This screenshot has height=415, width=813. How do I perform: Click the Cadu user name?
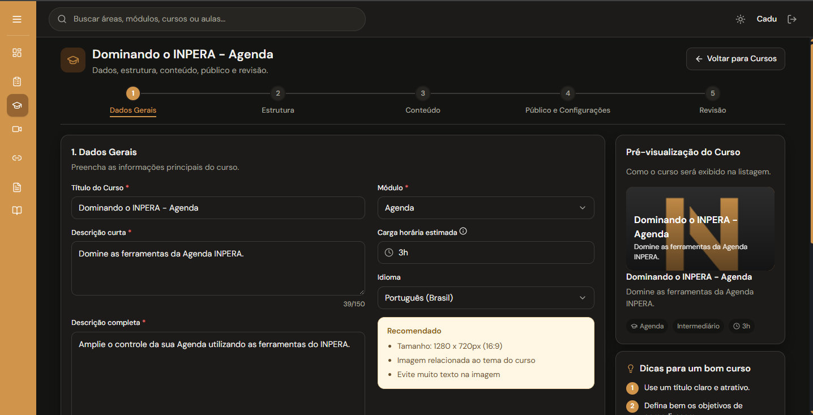pos(767,19)
